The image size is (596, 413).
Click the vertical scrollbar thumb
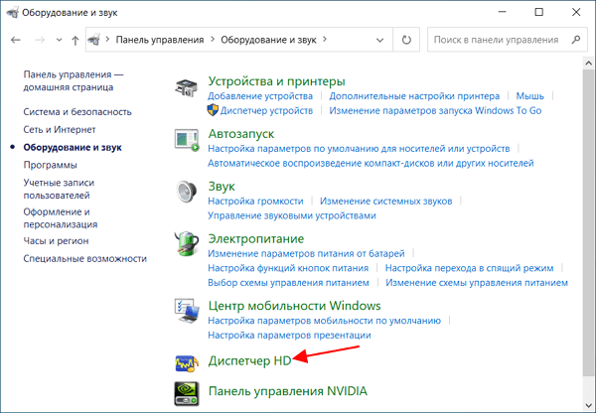tap(588, 222)
